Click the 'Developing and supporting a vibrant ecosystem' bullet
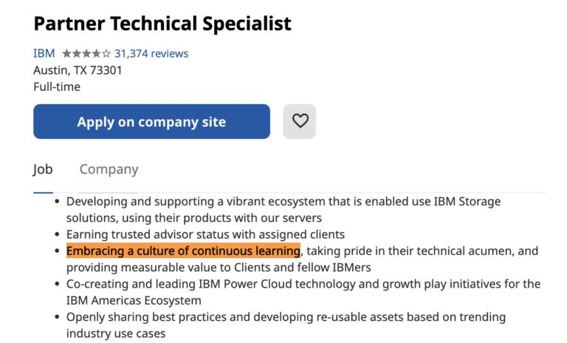Screen dimensions: 567x343 283,201
